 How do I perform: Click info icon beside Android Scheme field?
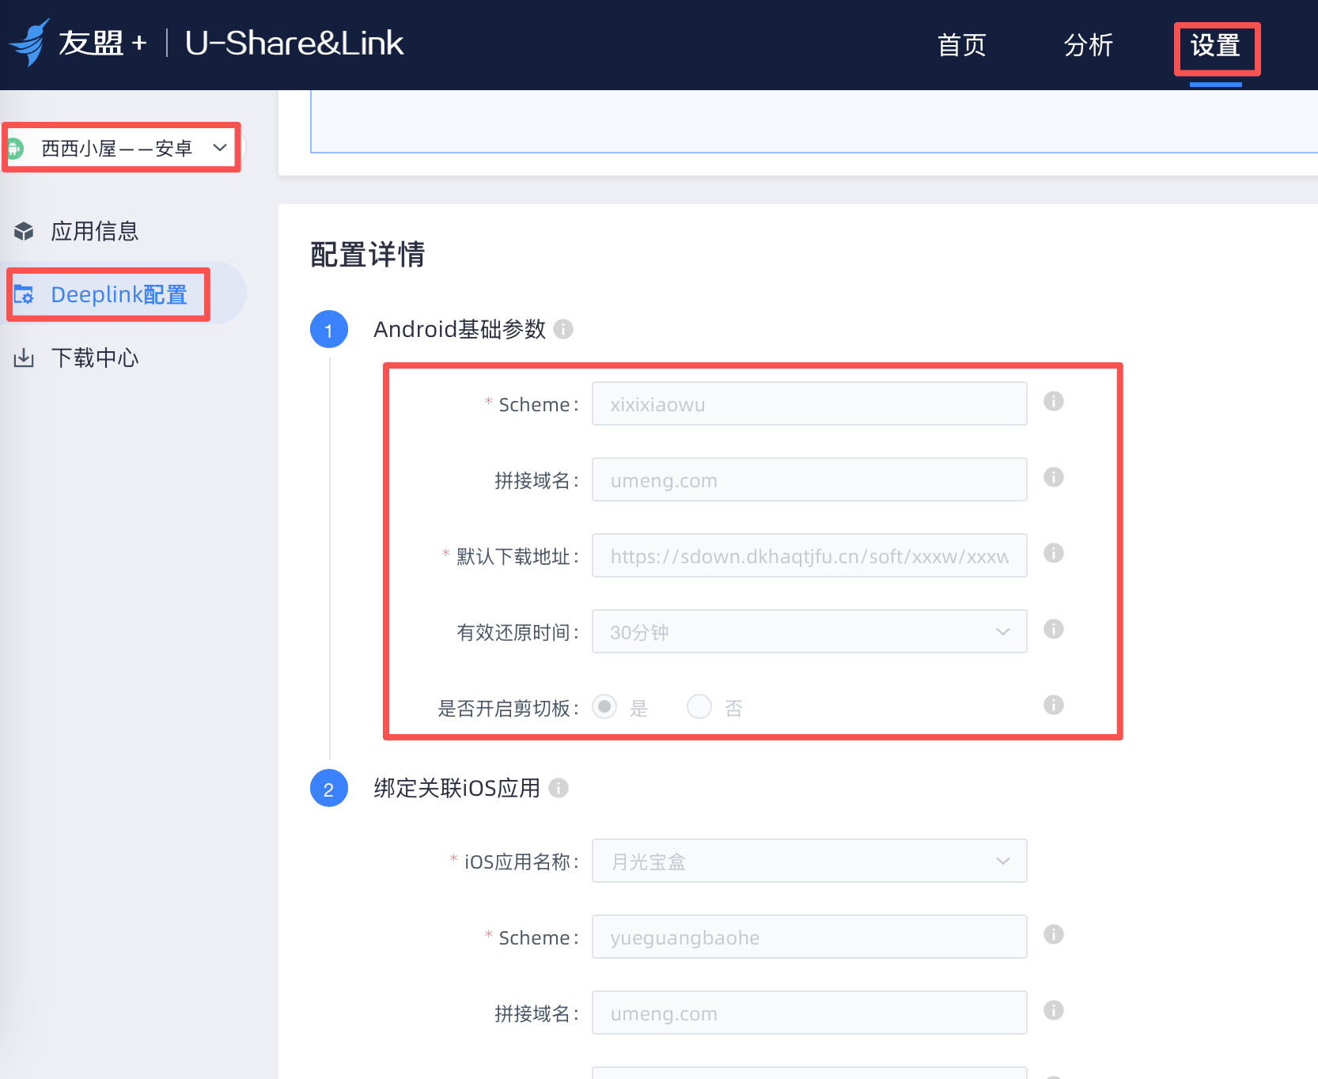coord(1053,401)
